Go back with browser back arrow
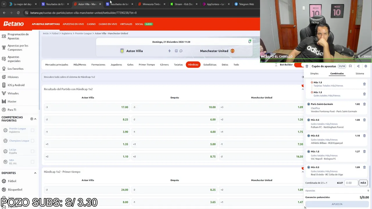Screen dimensions: 372x209 [x=4, y=13]
